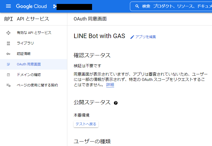The width and height of the screenshot is (212, 146).
Task: Click the 詳細 link
Action: tap(110, 85)
